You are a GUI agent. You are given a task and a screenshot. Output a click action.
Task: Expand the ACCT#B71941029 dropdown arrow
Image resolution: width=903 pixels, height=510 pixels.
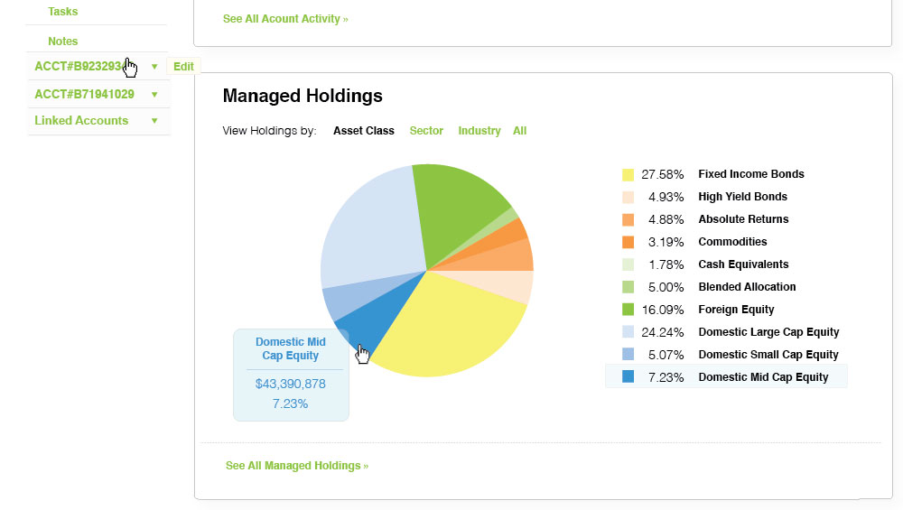[x=154, y=95]
